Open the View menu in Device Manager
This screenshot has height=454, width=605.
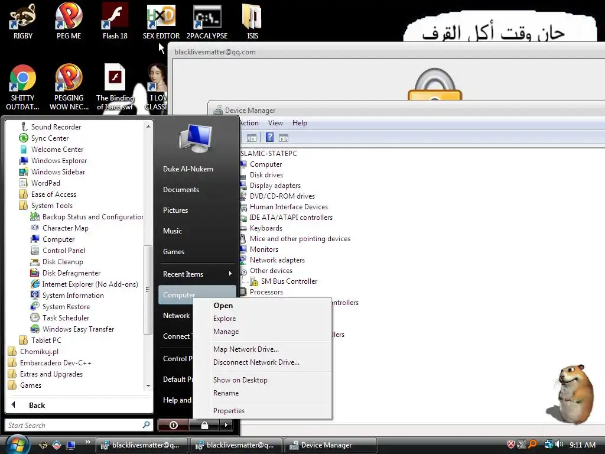coord(275,123)
